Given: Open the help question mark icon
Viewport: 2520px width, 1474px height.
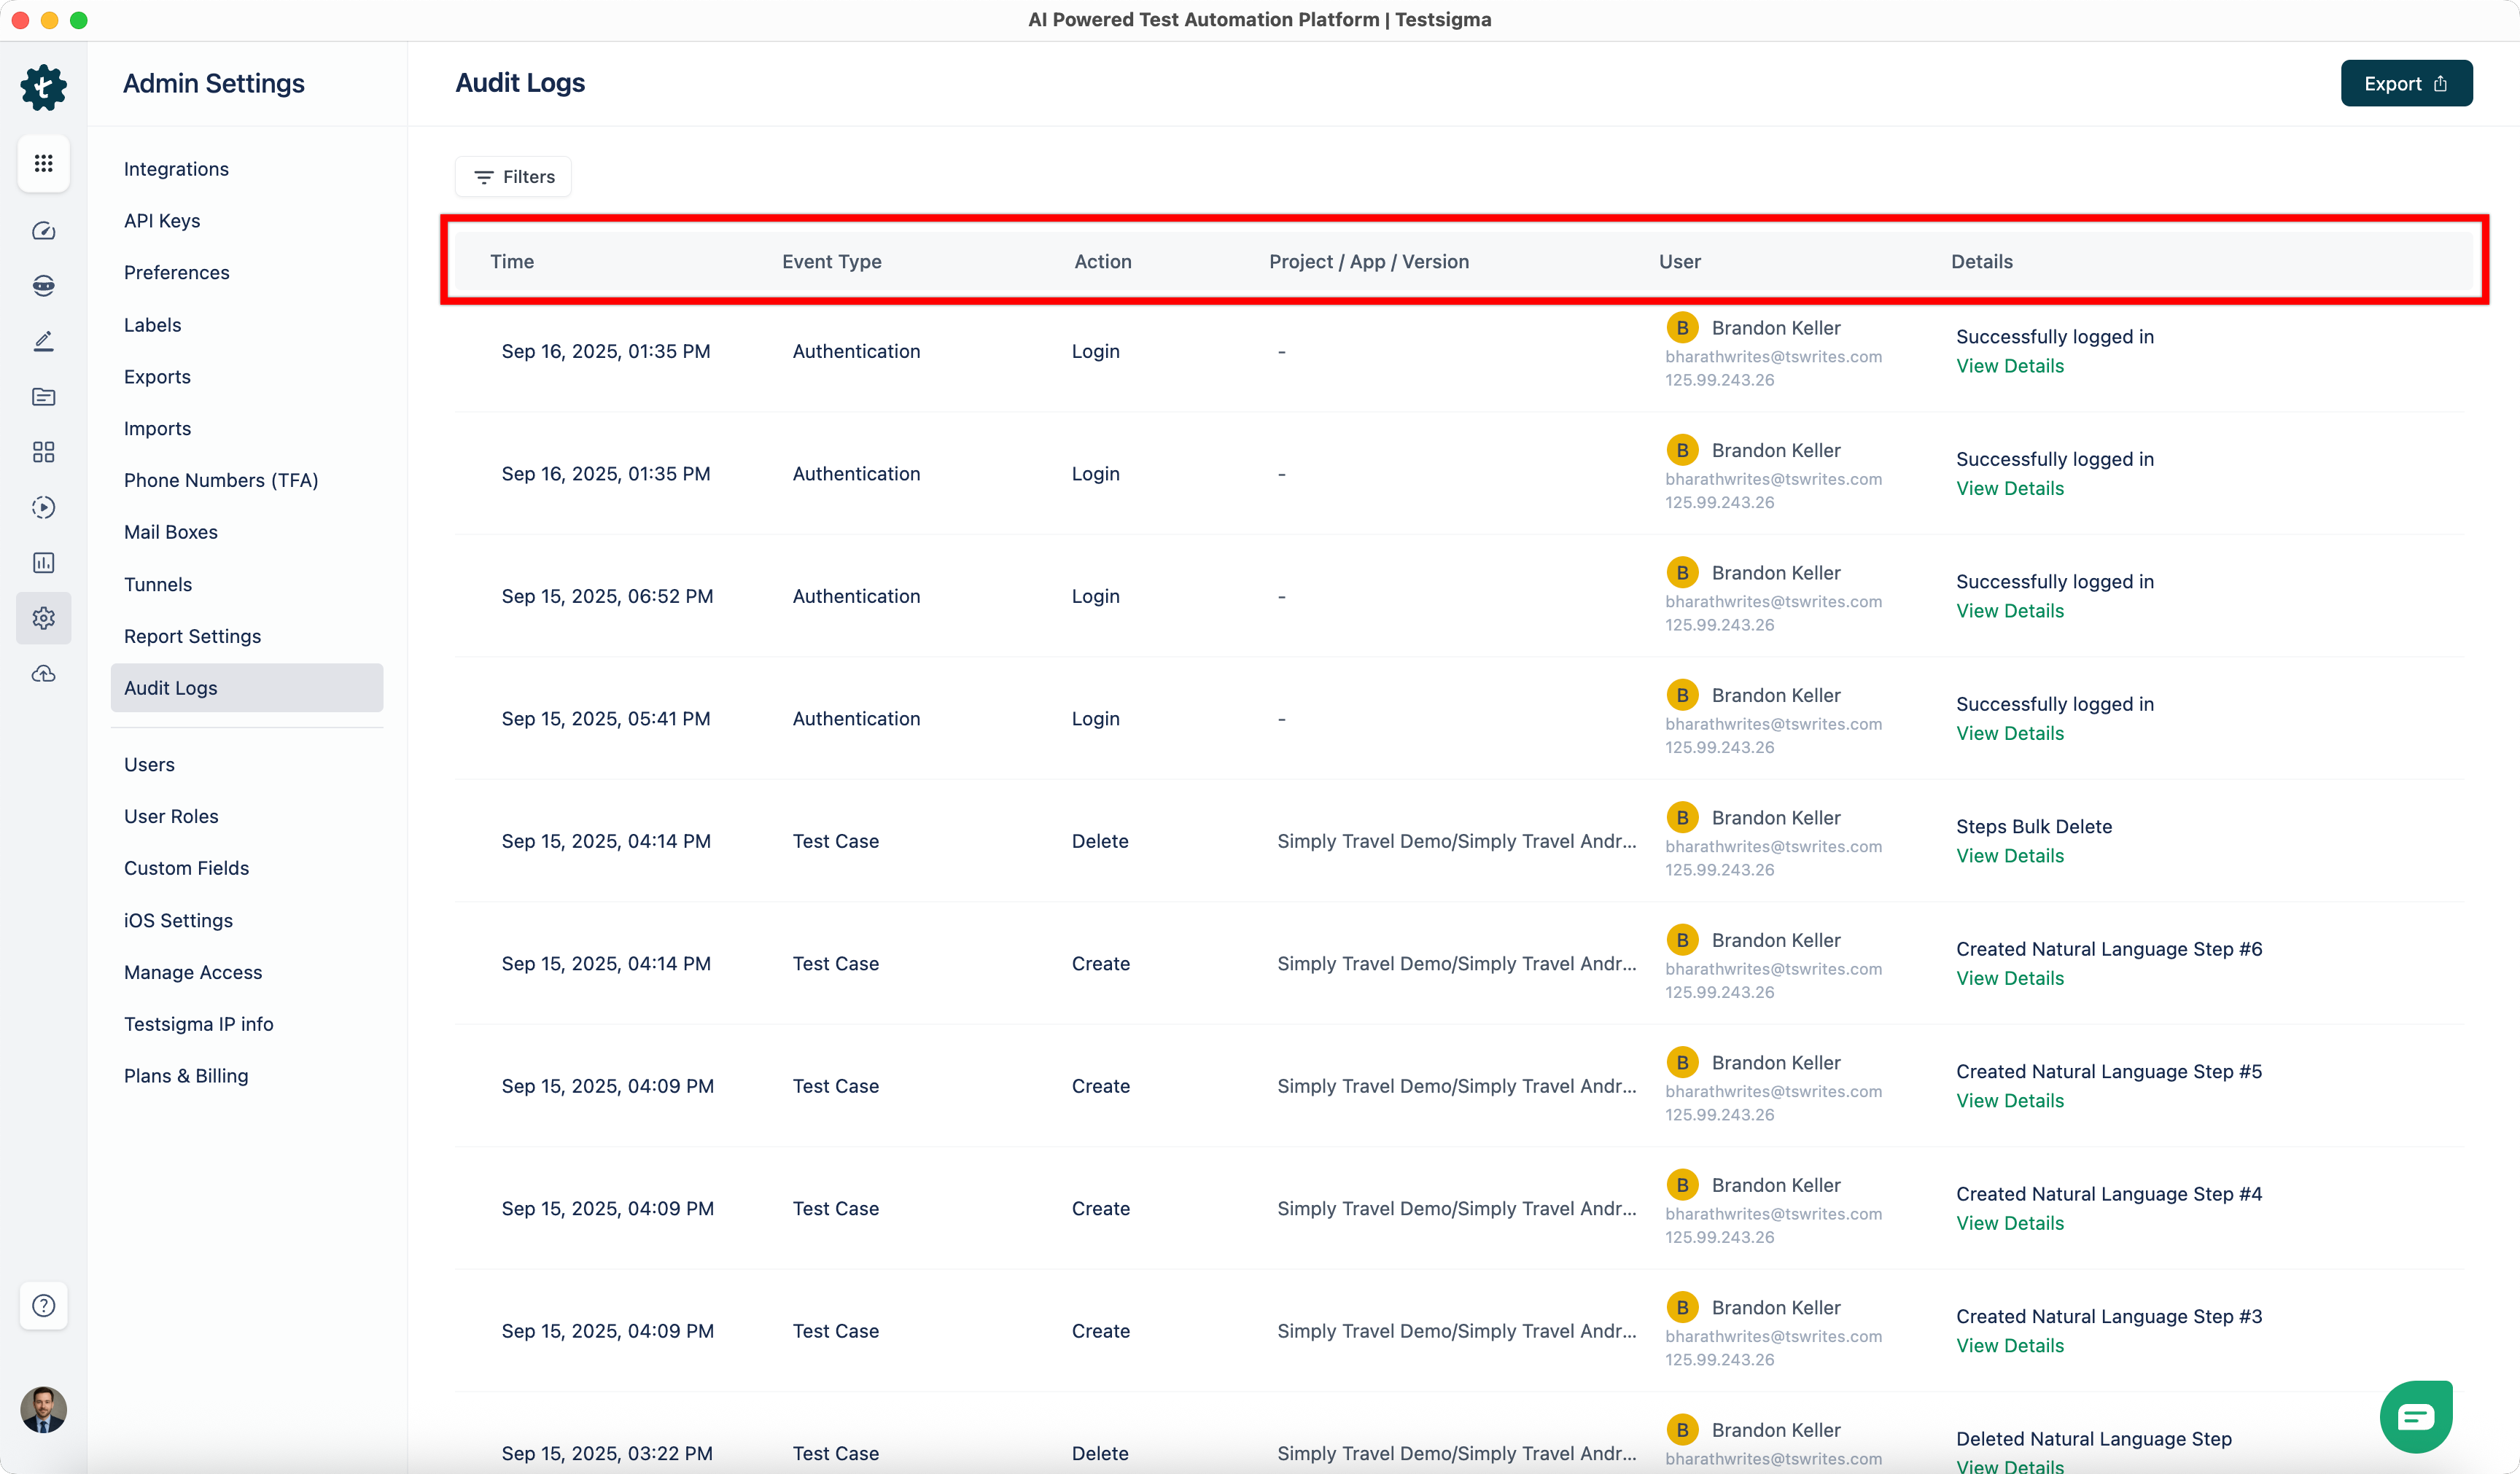Looking at the screenshot, I should (x=43, y=1305).
